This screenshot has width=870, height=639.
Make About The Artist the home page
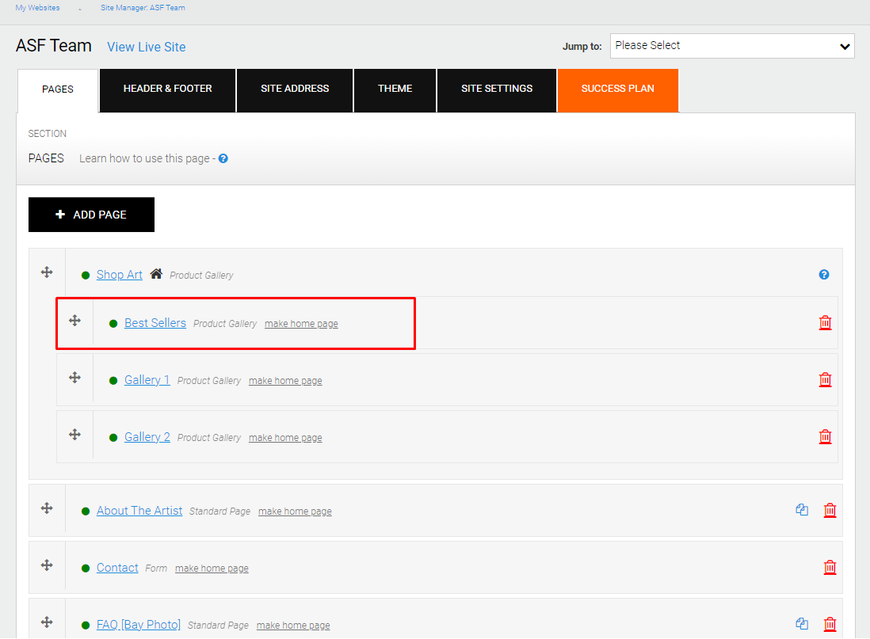[x=295, y=512]
